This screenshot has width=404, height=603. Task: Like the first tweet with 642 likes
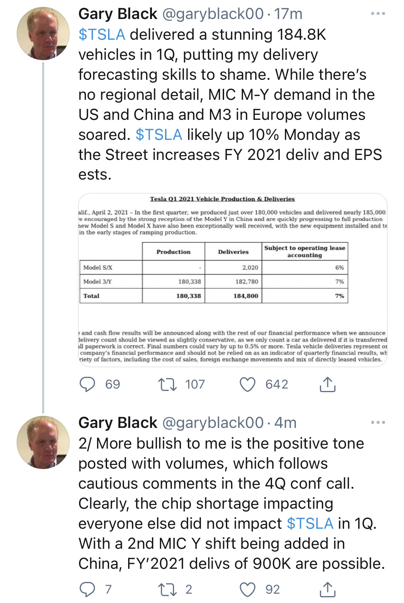coord(248,384)
